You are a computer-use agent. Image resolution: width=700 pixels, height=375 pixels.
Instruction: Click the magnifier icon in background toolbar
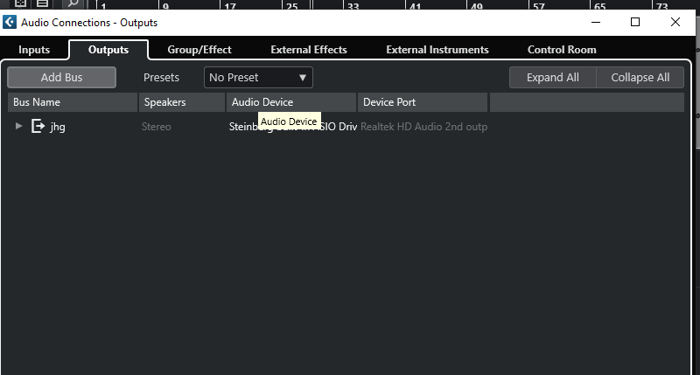[73, 3]
